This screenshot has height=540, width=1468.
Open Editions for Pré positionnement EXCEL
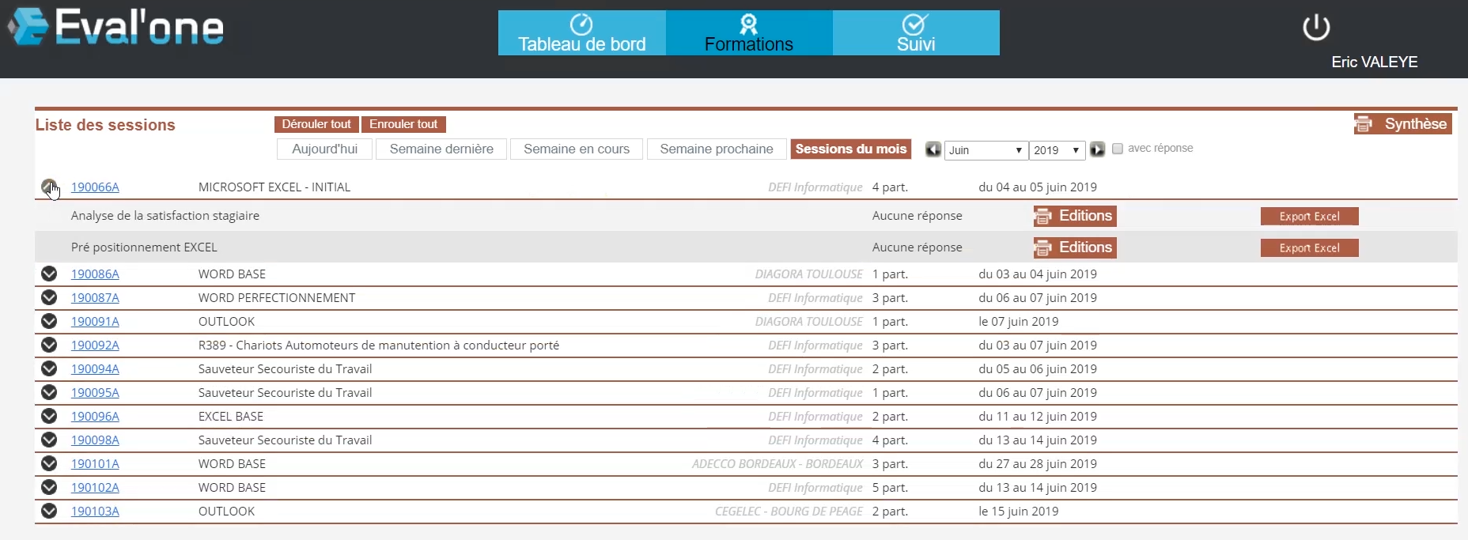[1075, 247]
